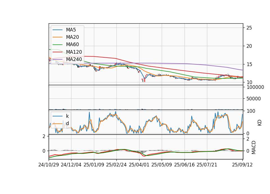Click the blue MA5 legend line swatch
Screen dimensions: 270x194
tap(57, 30)
